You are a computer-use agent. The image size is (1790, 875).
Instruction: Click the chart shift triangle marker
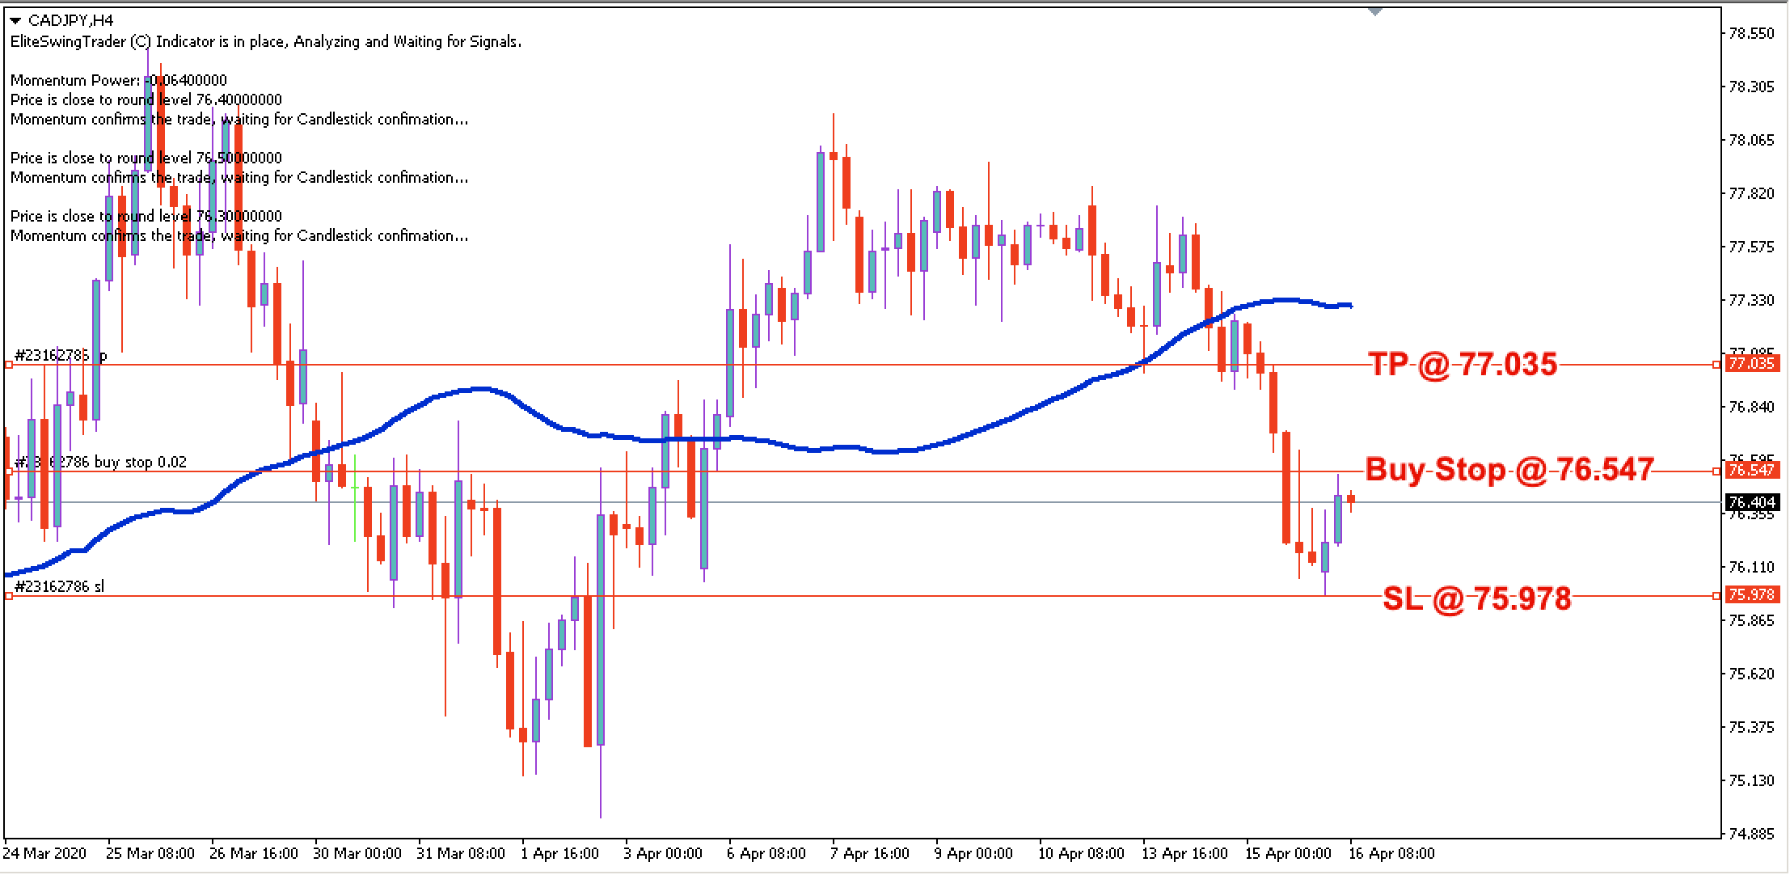[x=1375, y=11]
